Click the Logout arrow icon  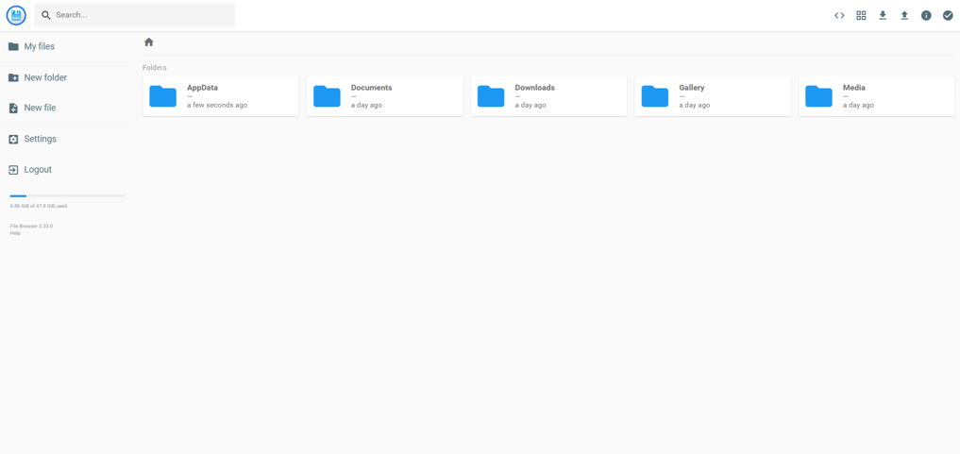click(x=13, y=170)
